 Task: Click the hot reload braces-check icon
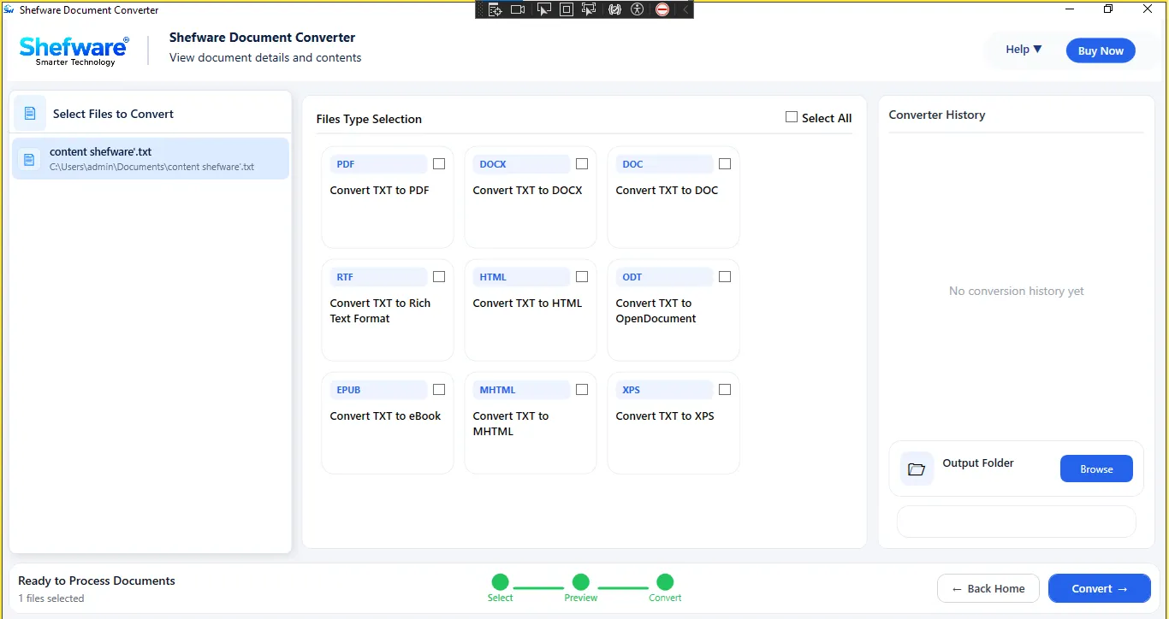pyautogui.click(x=614, y=9)
